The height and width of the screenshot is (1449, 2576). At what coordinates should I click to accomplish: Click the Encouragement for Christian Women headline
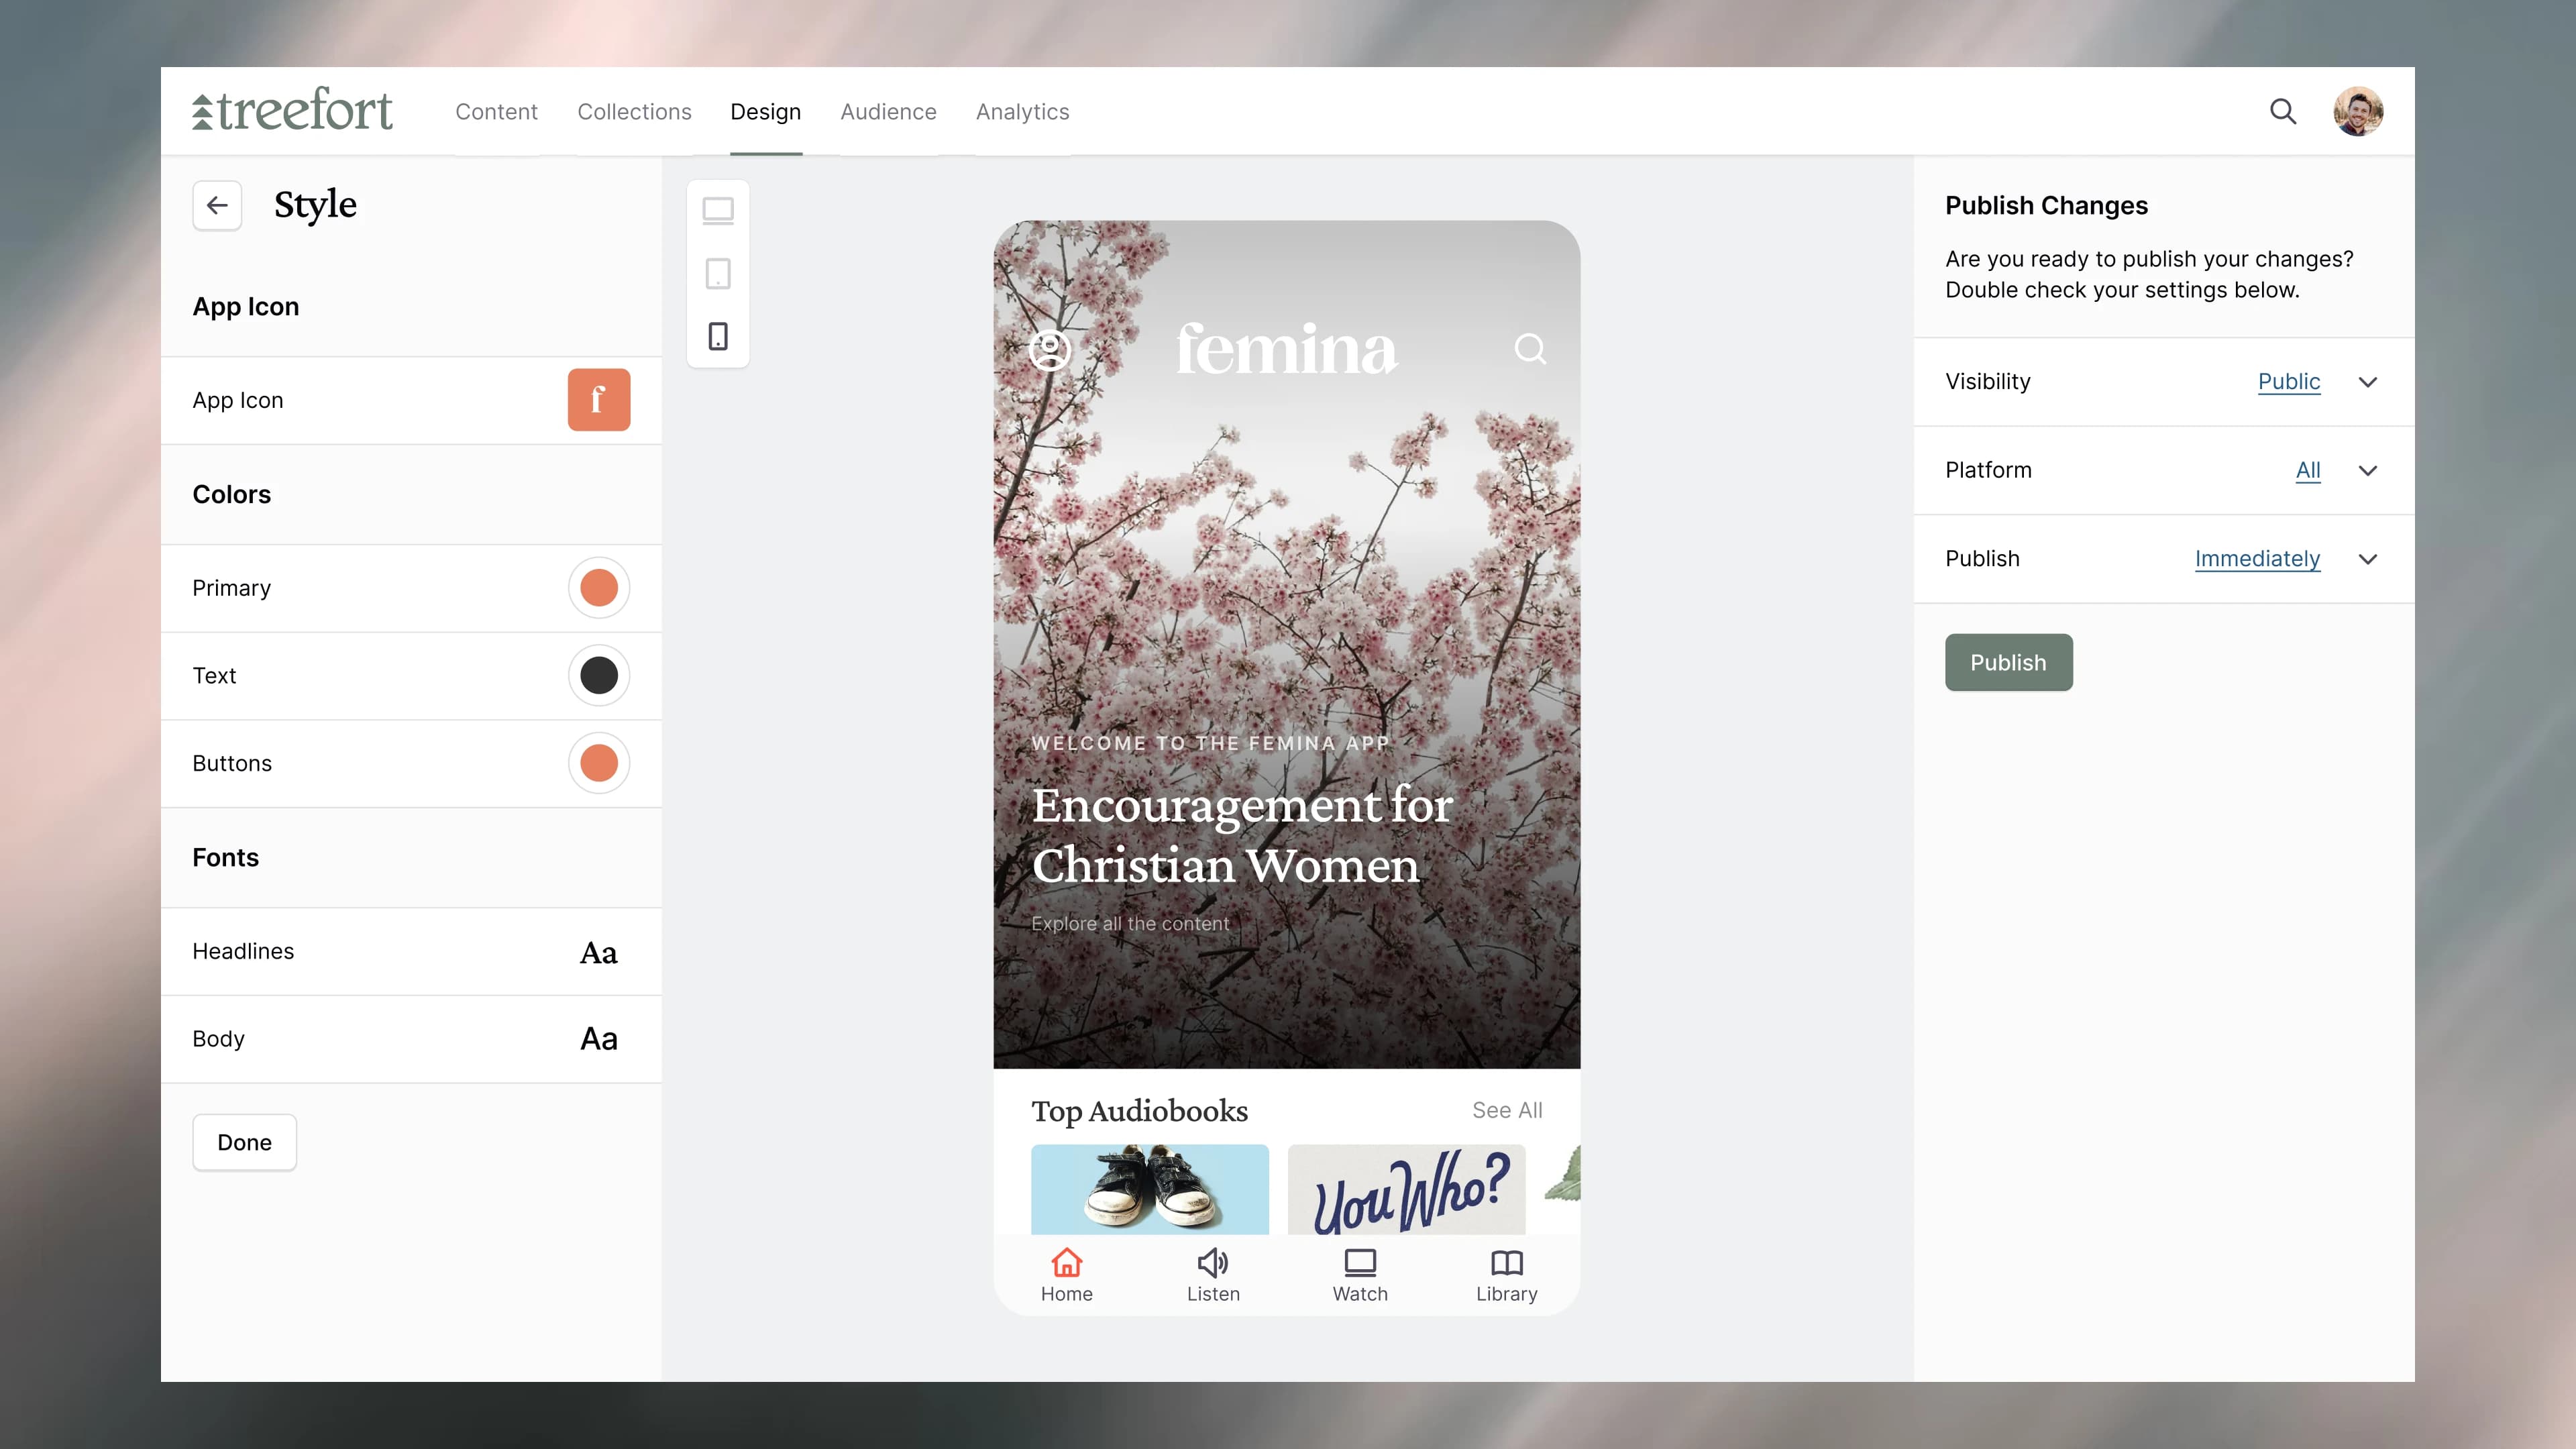[x=1242, y=835]
